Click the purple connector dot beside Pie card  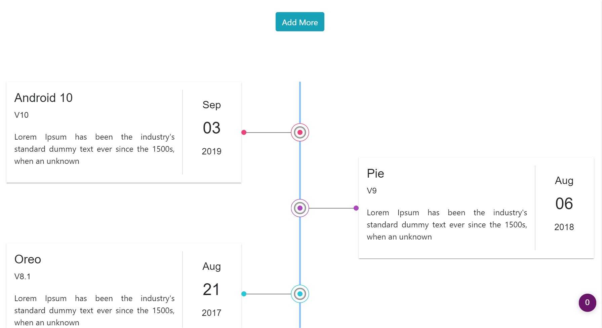pyautogui.click(x=356, y=208)
